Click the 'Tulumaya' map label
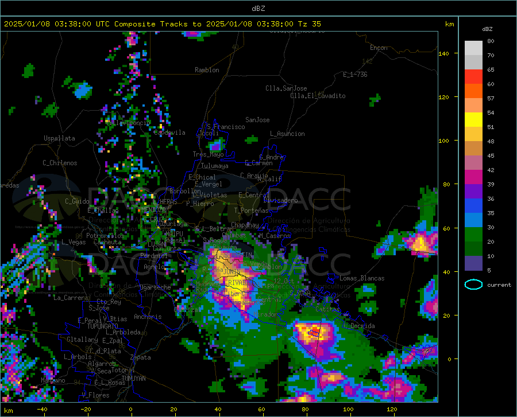The height and width of the screenshot is (417, 517). point(215,166)
